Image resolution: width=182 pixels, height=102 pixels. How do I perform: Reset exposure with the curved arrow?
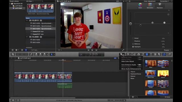click(x=169, y=10)
